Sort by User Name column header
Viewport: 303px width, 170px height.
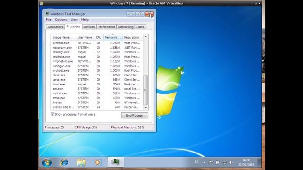85,37
